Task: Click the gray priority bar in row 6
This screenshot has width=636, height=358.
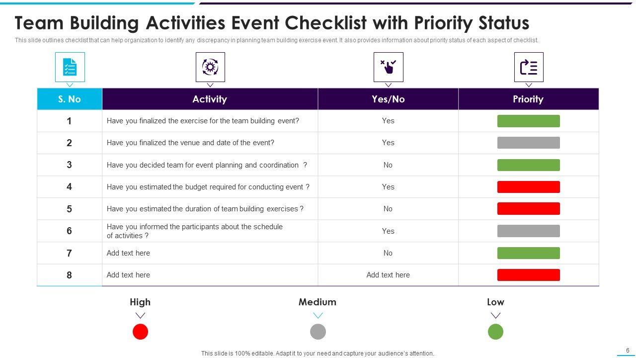Action: [x=528, y=231]
